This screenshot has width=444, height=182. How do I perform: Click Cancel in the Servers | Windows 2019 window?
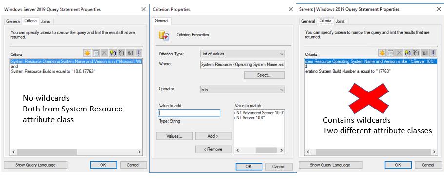click(x=428, y=165)
